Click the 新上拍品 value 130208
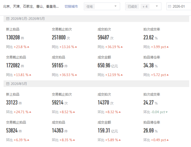 13,37
